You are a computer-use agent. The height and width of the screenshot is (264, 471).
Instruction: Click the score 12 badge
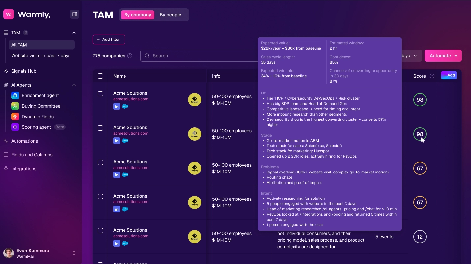pyautogui.click(x=420, y=237)
